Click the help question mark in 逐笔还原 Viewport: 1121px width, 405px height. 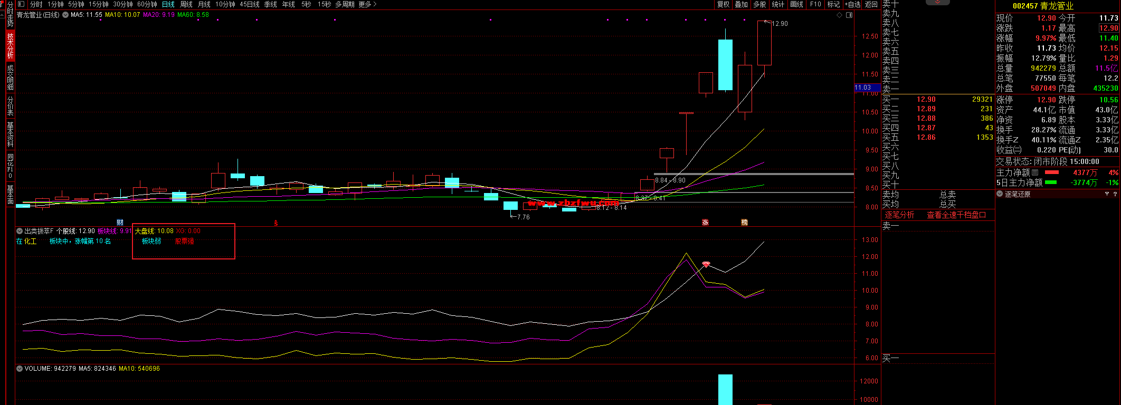pyautogui.click(x=1115, y=194)
